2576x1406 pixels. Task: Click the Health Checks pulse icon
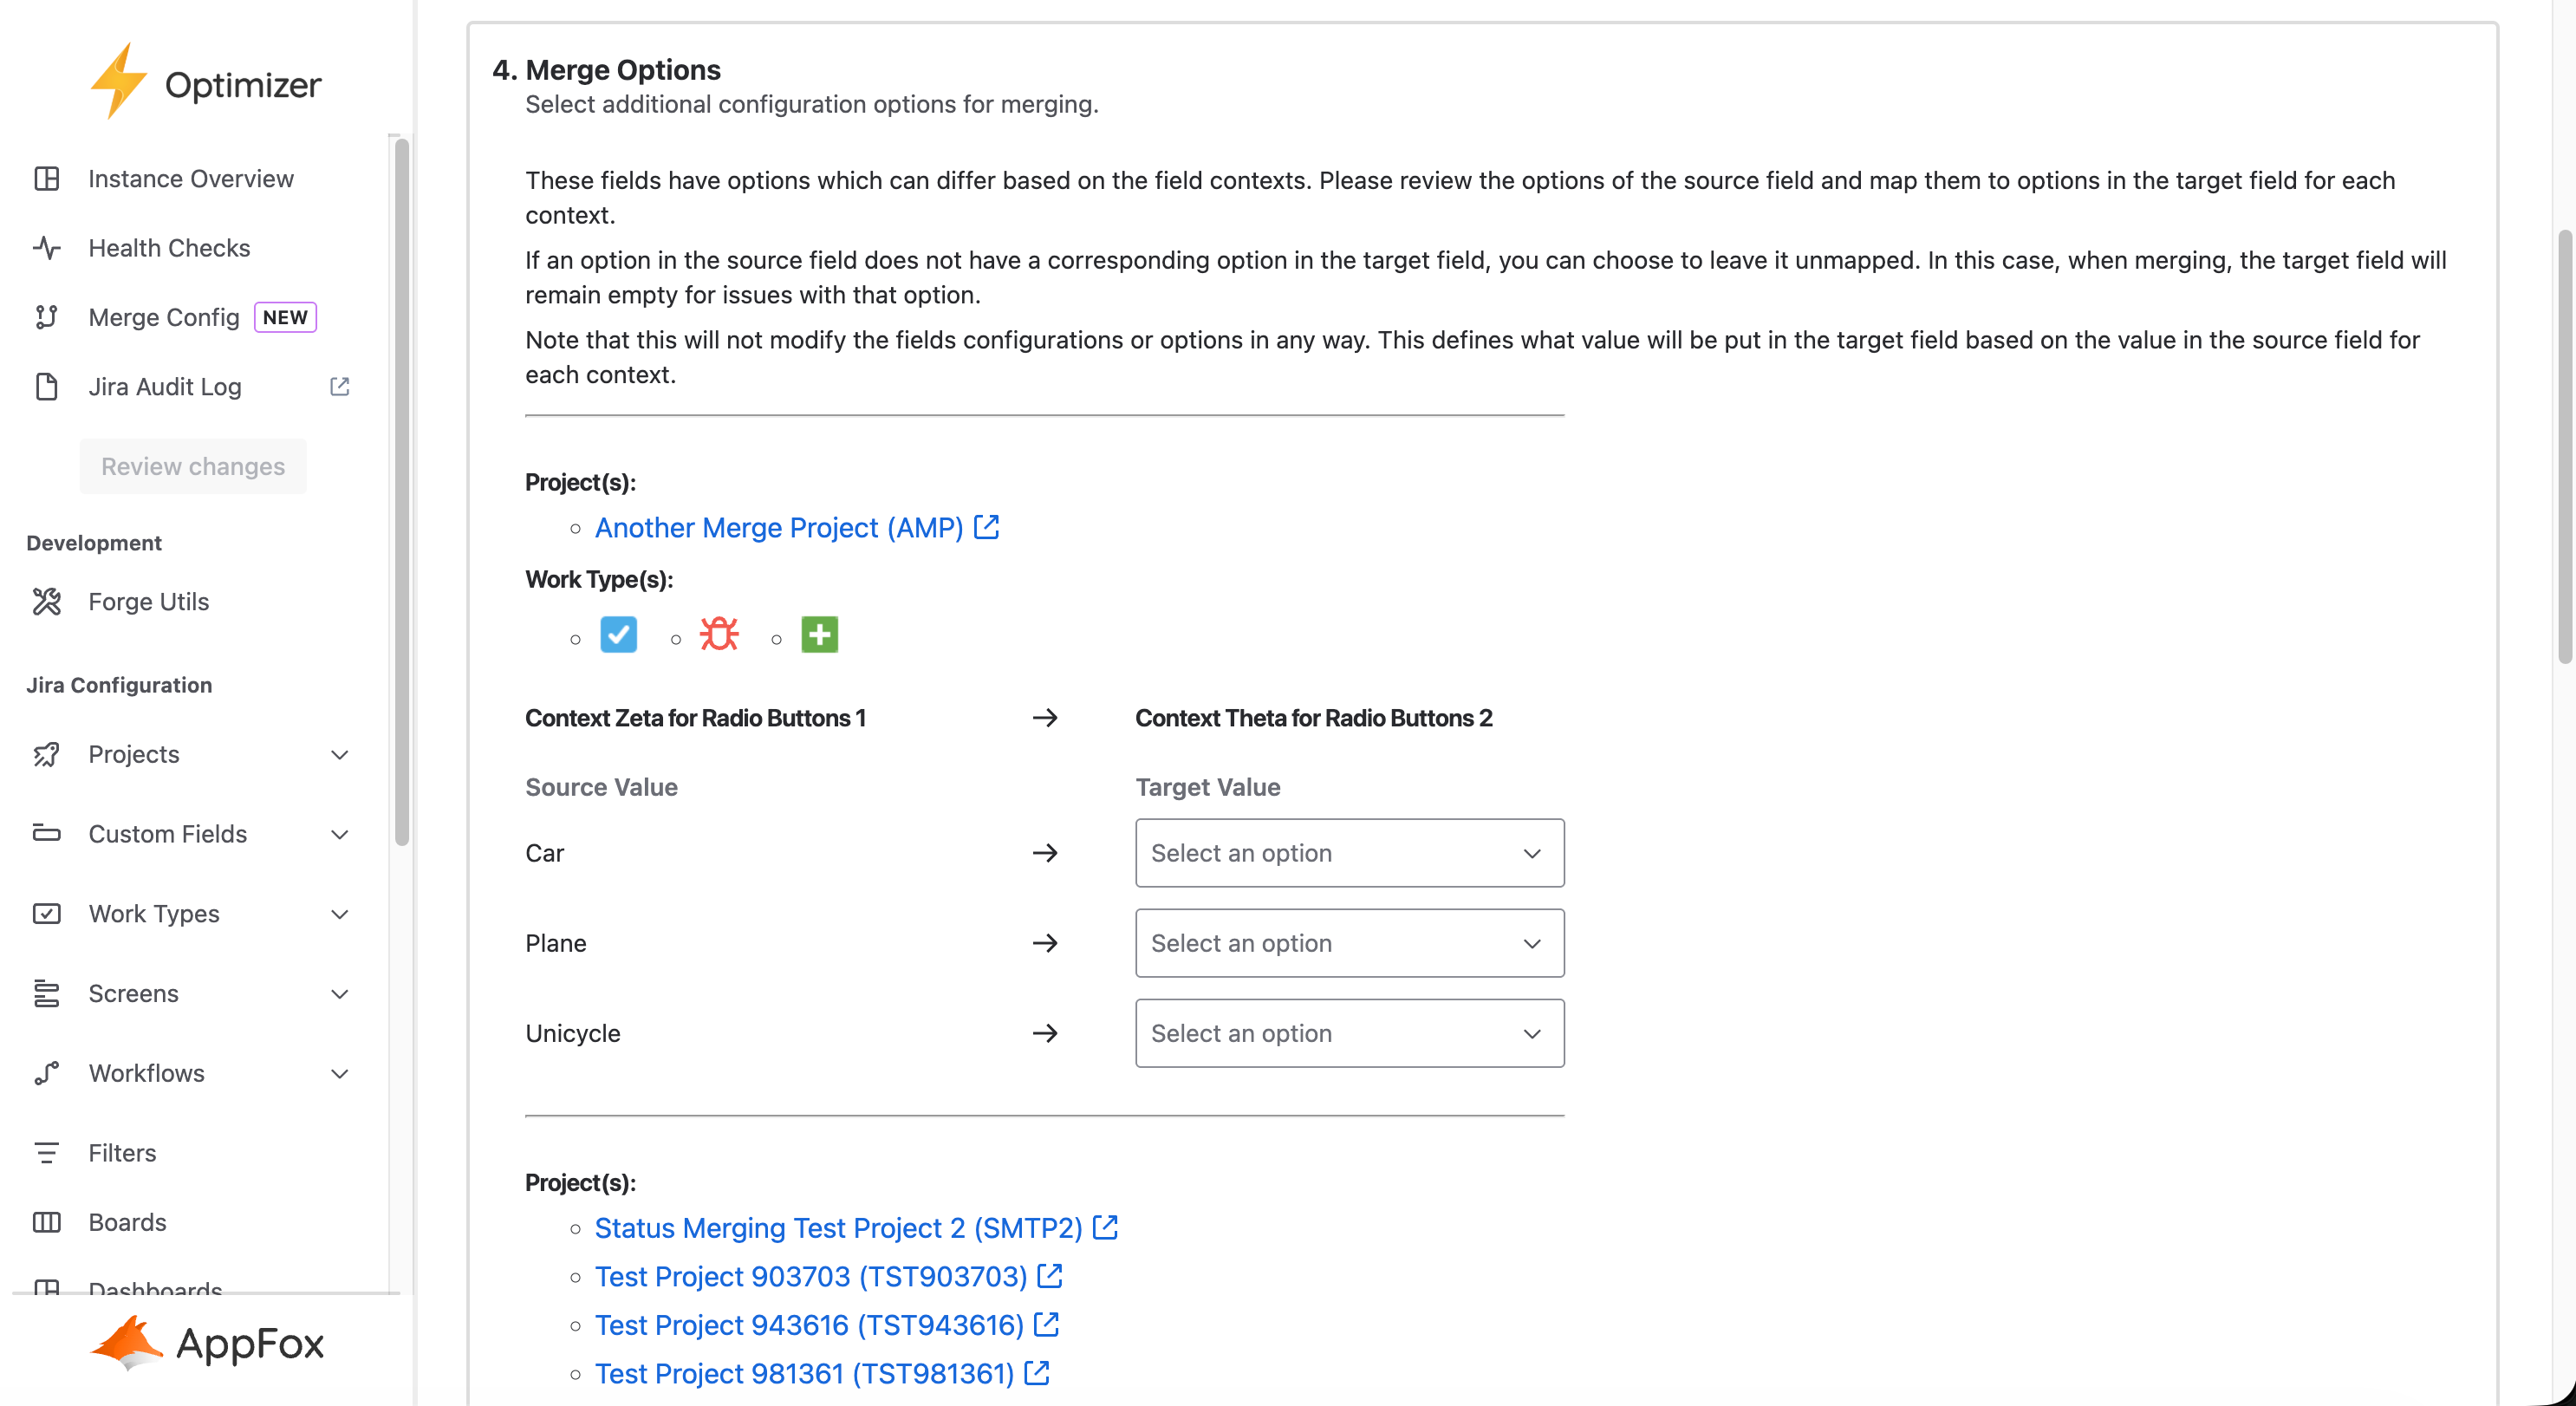tap(47, 248)
